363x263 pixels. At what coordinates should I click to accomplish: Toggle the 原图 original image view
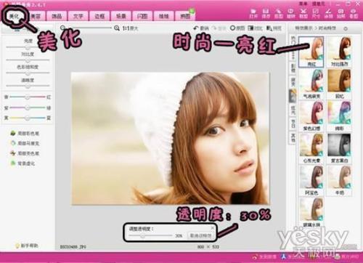tap(237, 28)
